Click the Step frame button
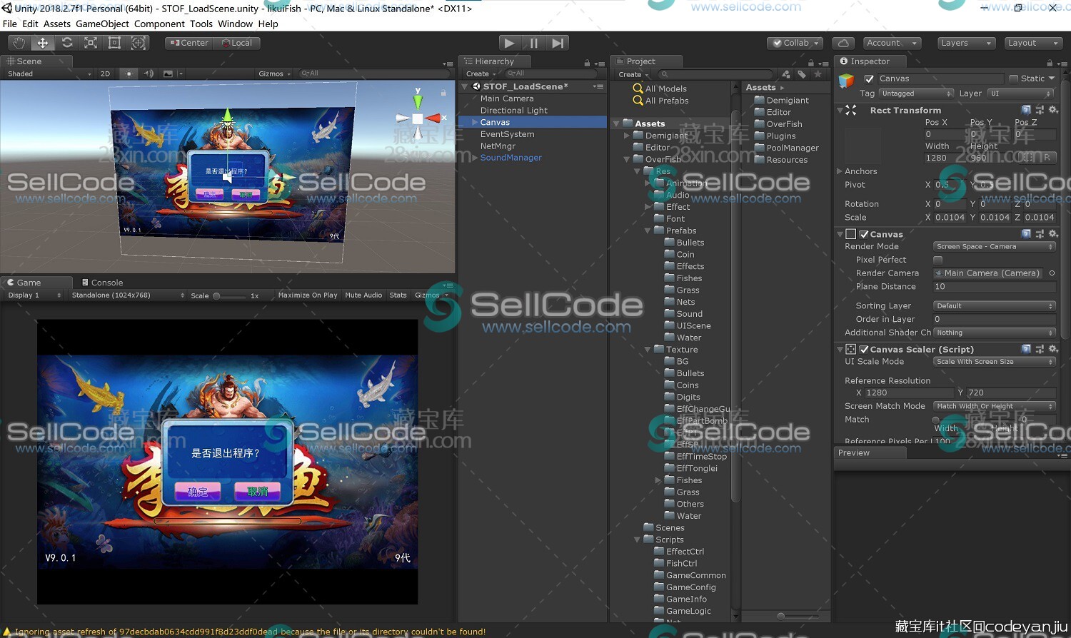Screen dimensions: 1071x638 click(558, 43)
